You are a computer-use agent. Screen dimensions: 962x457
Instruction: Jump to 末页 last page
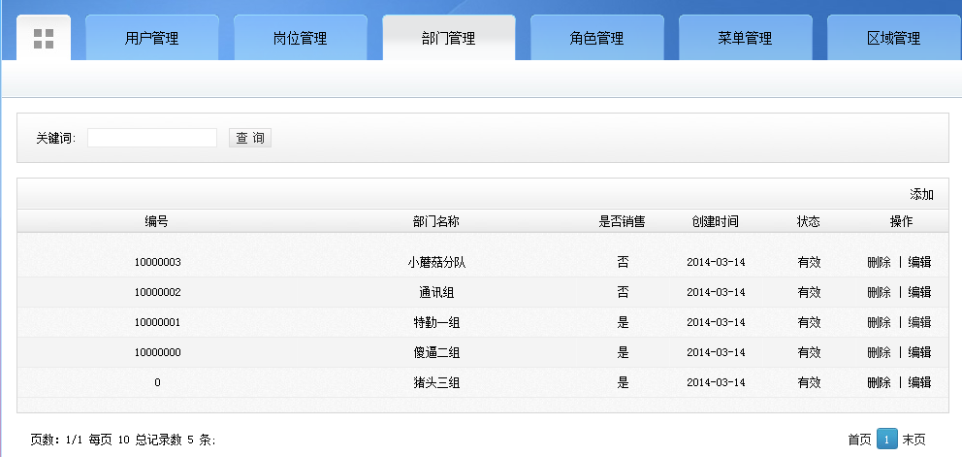tap(914, 440)
